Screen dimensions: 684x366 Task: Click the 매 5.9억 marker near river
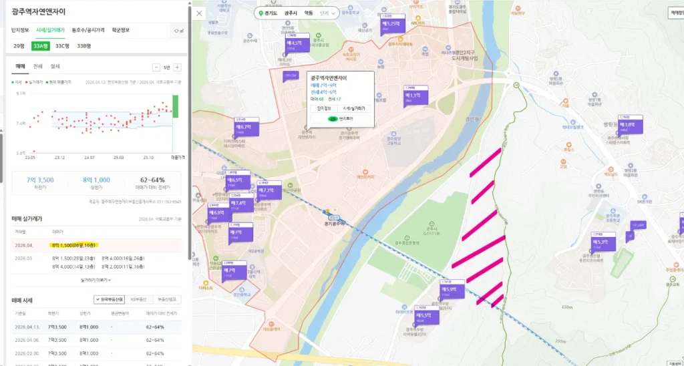[x=448, y=289]
